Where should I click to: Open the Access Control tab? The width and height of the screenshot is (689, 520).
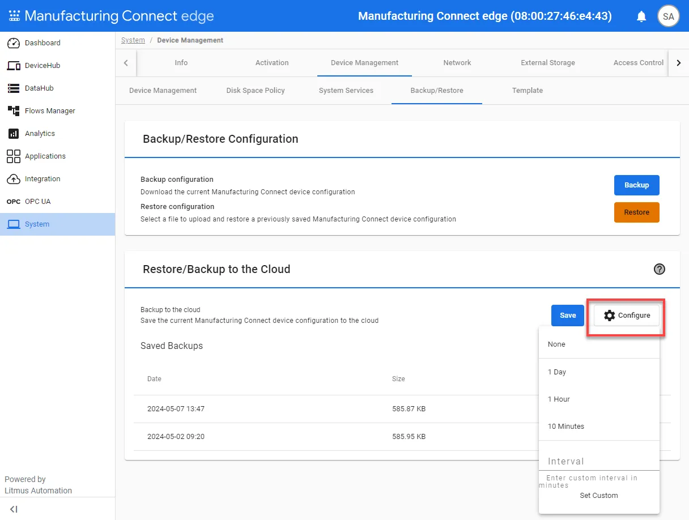(x=639, y=63)
